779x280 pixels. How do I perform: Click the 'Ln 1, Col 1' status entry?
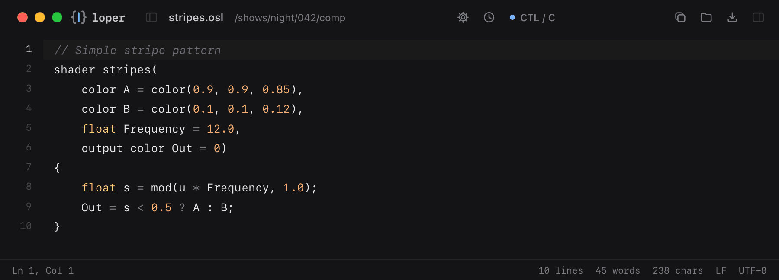click(x=43, y=270)
